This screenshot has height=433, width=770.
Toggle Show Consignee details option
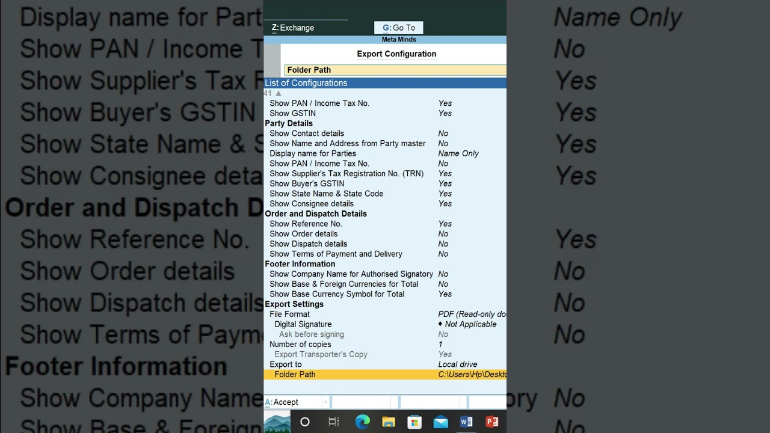[385, 204]
